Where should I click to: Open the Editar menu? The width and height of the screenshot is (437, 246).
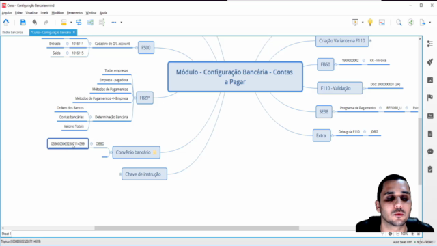click(x=18, y=13)
